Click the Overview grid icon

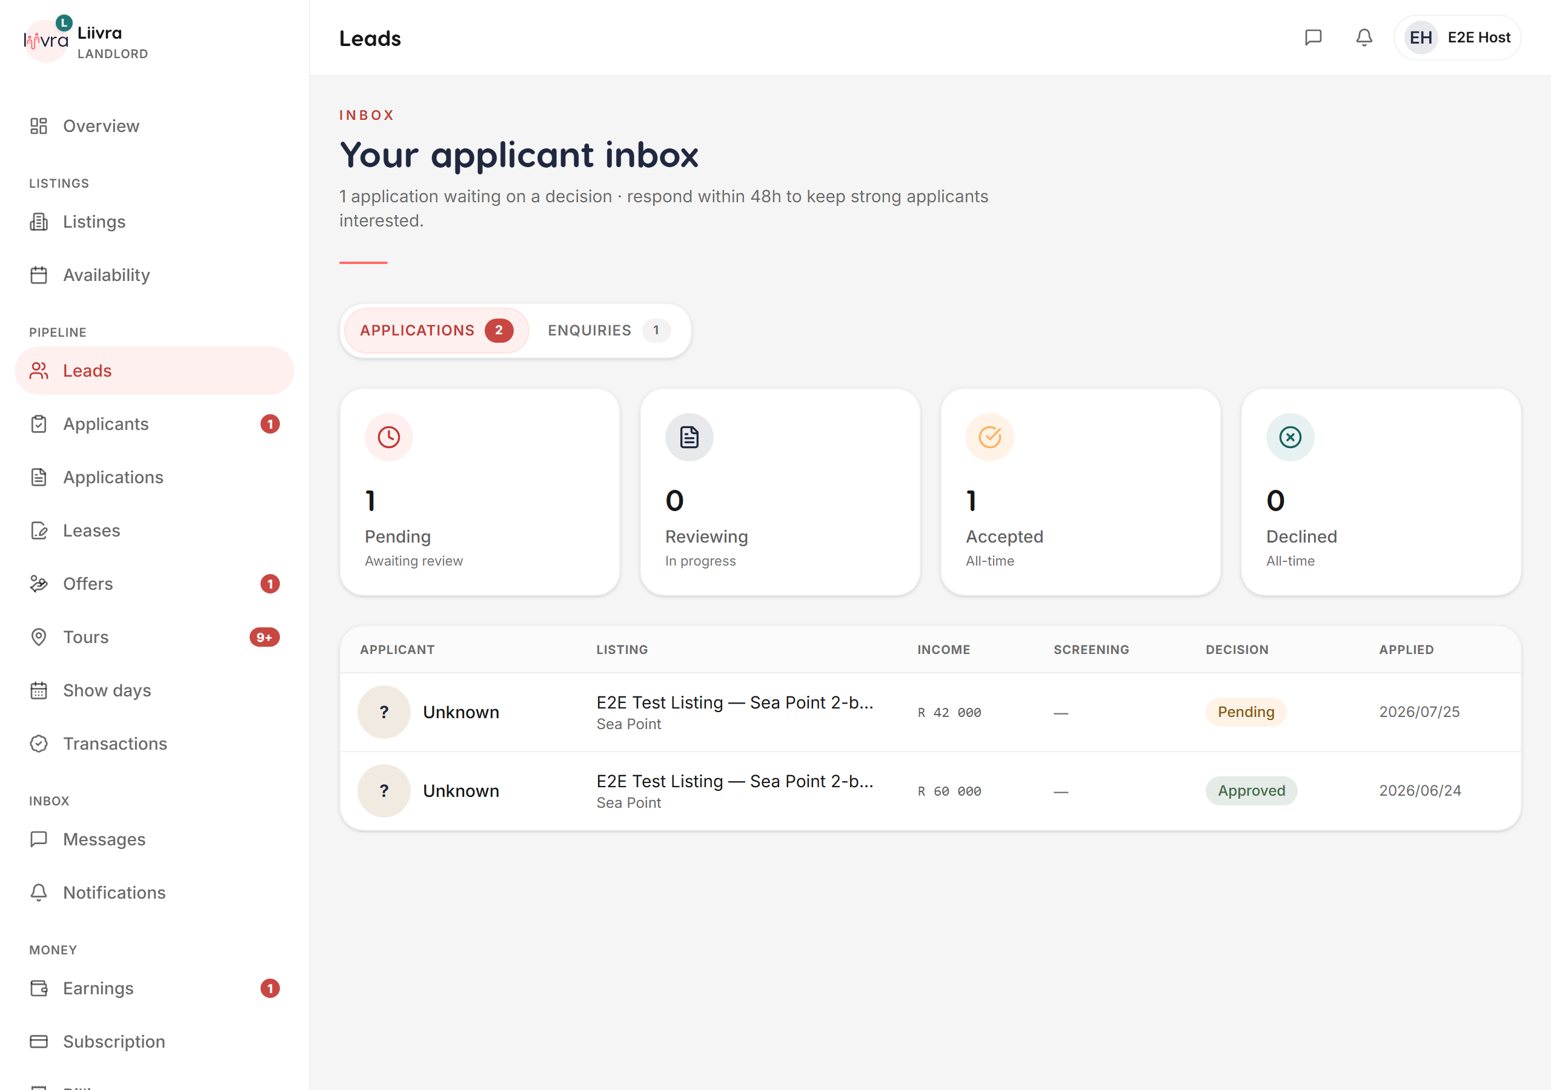coord(39,125)
